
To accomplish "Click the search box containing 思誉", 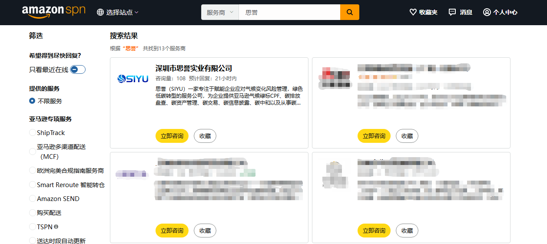I will (289, 12).
